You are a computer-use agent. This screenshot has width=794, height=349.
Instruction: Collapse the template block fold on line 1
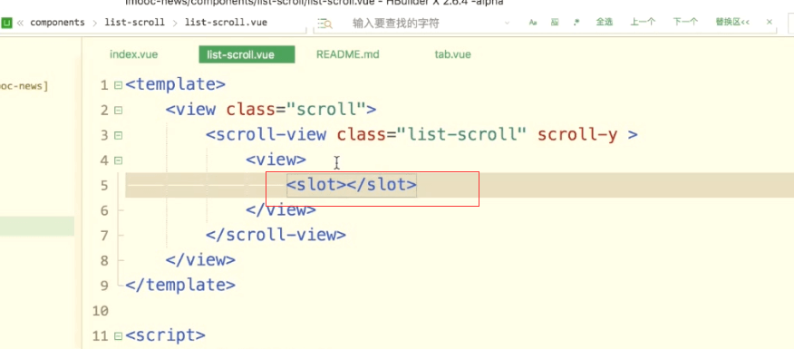pyautogui.click(x=118, y=85)
